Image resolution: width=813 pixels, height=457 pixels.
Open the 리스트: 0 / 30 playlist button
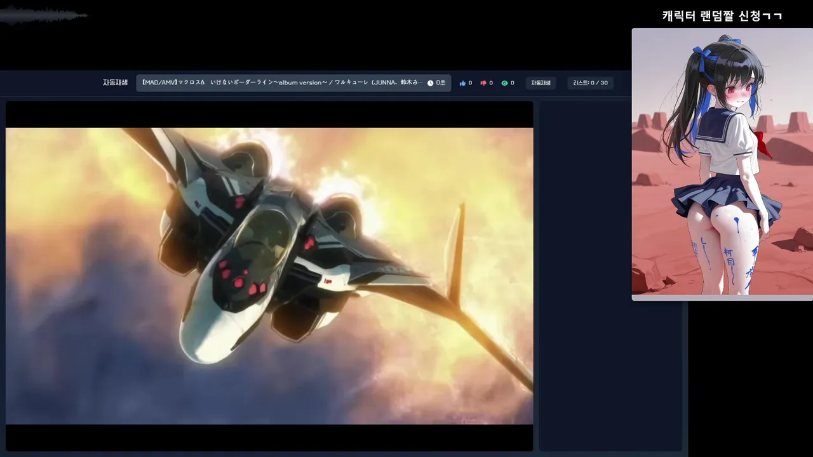(x=590, y=83)
